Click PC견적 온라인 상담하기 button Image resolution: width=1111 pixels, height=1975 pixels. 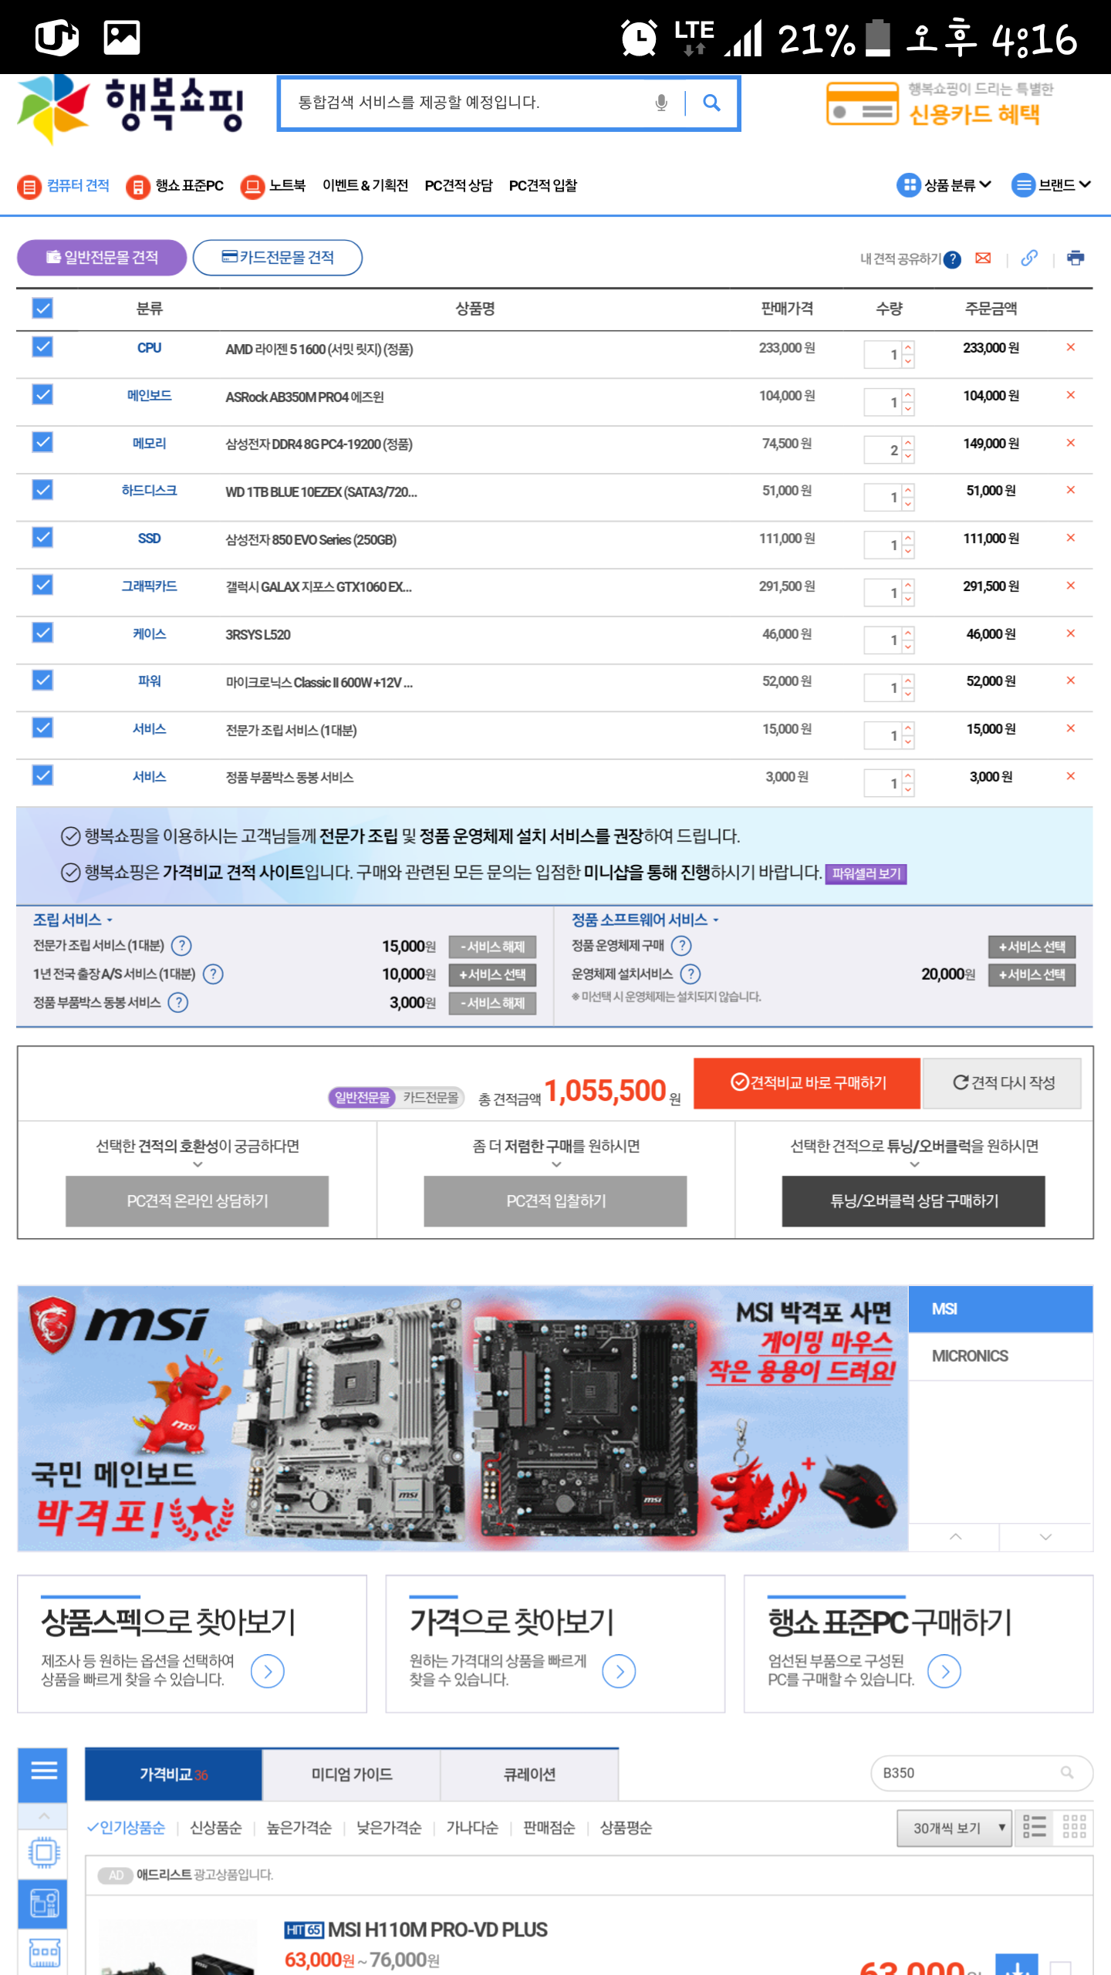[x=198, y=1201]
